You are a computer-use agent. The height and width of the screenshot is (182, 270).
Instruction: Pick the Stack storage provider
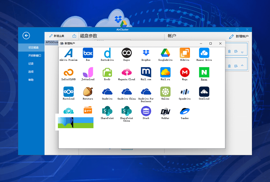[146, 113]
